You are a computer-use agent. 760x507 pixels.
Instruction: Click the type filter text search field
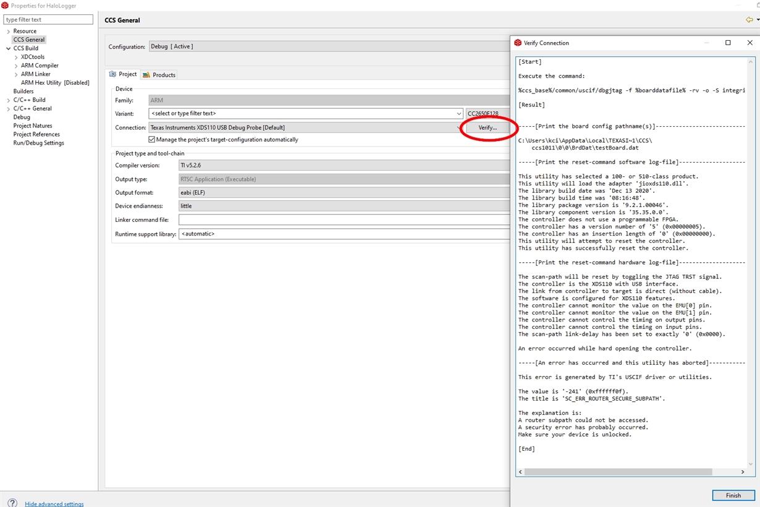click(x=48, y=20)
